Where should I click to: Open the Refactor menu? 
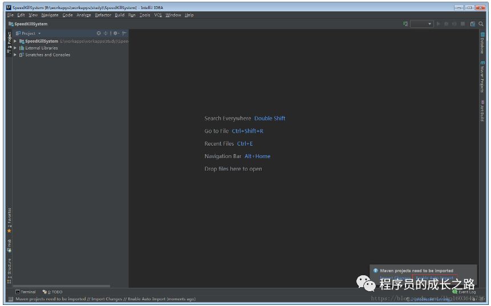pyautogui.click(x=103, y=15)
